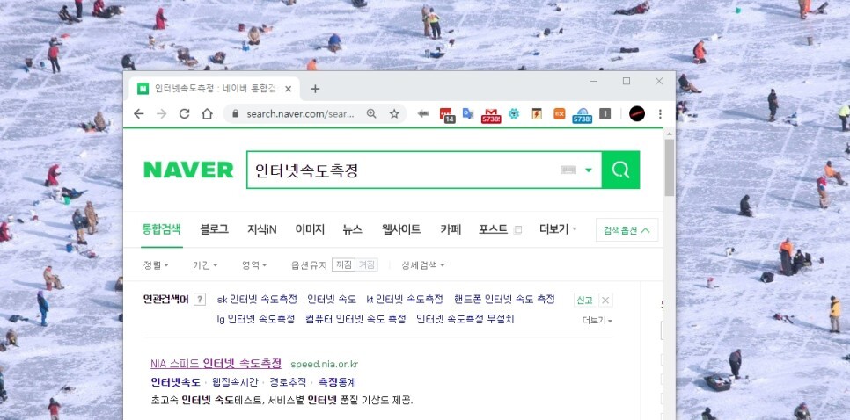
Task: Open the Chrome three-dot menu
Action: pyautogui.click(x=660, y=113)
